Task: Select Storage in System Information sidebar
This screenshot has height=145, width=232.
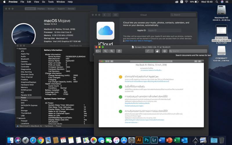Action: (x=24, y=110)
